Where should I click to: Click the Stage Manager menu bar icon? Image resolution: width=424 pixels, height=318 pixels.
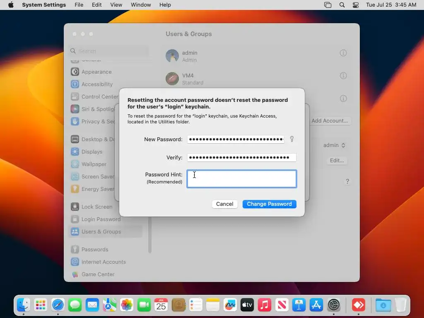click(x=328, y=5)
